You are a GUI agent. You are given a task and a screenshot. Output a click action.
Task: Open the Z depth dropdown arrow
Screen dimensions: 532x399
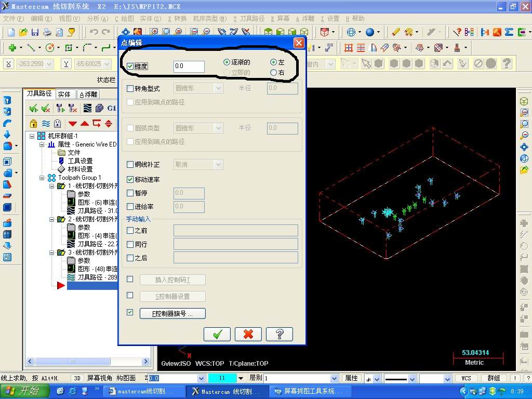[201, 378]
